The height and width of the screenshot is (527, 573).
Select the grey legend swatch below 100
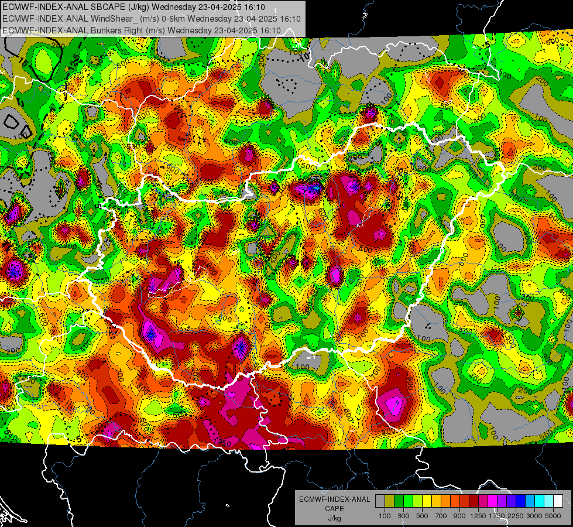[x=380, y=501]
